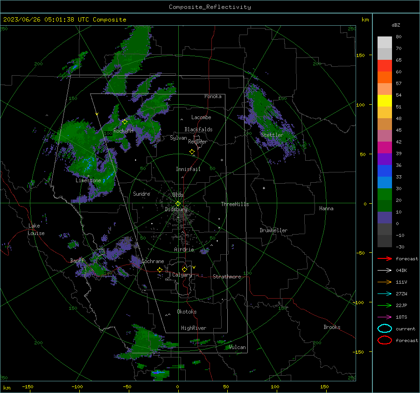Image resolution: width=420 pixels, height=393 pixels.
Task: Click the Olds label
Action: click(x=178, y=195)
